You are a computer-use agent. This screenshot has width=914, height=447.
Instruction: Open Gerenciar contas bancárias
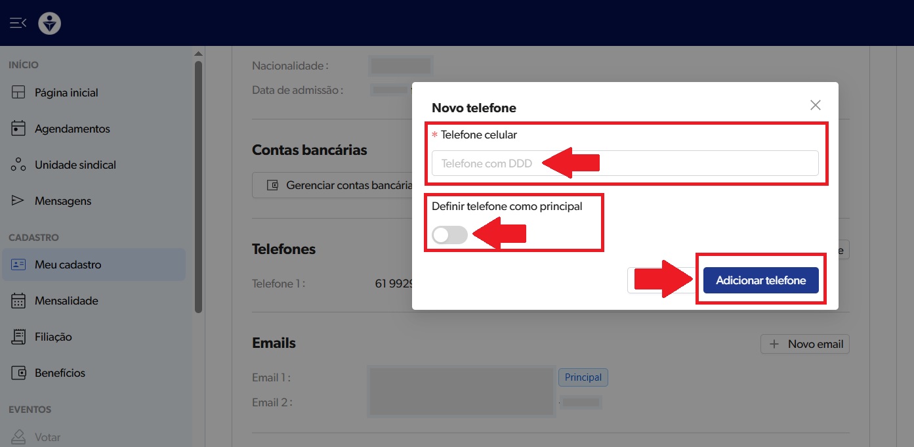(335, 186)
